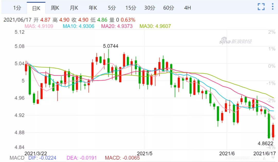The width and height of the screenshot is (278, 162).
Task: Select the 日K daily chart tab
Action: coord(36,8)
